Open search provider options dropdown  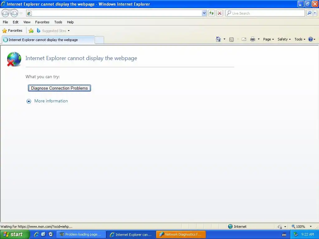(315, 13)
